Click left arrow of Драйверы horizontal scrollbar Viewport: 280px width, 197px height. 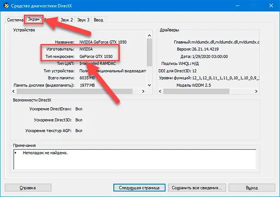160,91
